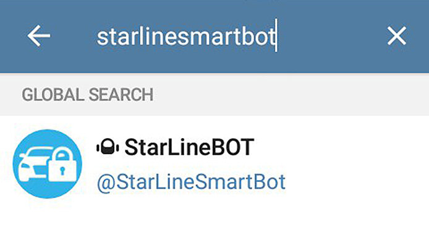Select the @StarLineSmartBot username link
The height and width of the screenshot is (246, 429).
[x=191, y=182]
